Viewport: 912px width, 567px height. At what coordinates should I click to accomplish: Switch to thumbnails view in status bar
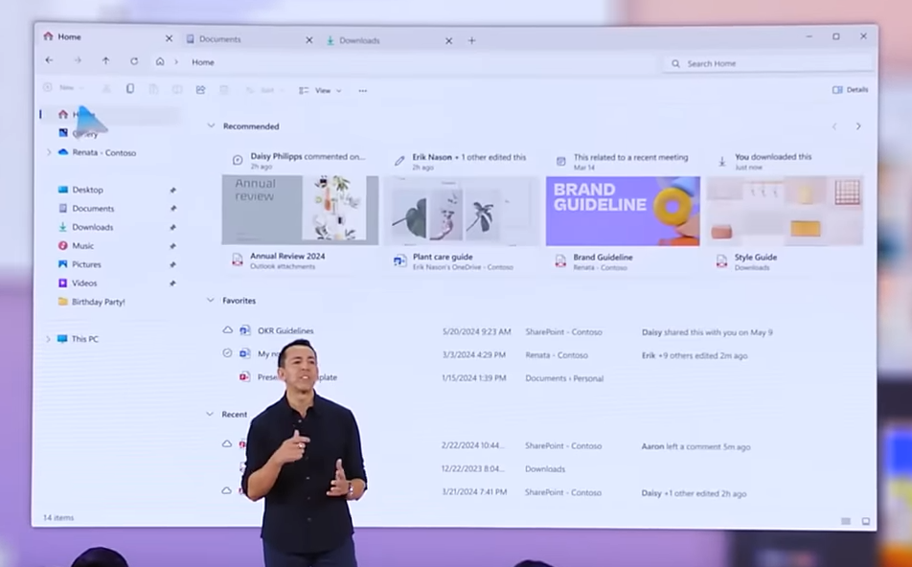[x=866, y=521]
